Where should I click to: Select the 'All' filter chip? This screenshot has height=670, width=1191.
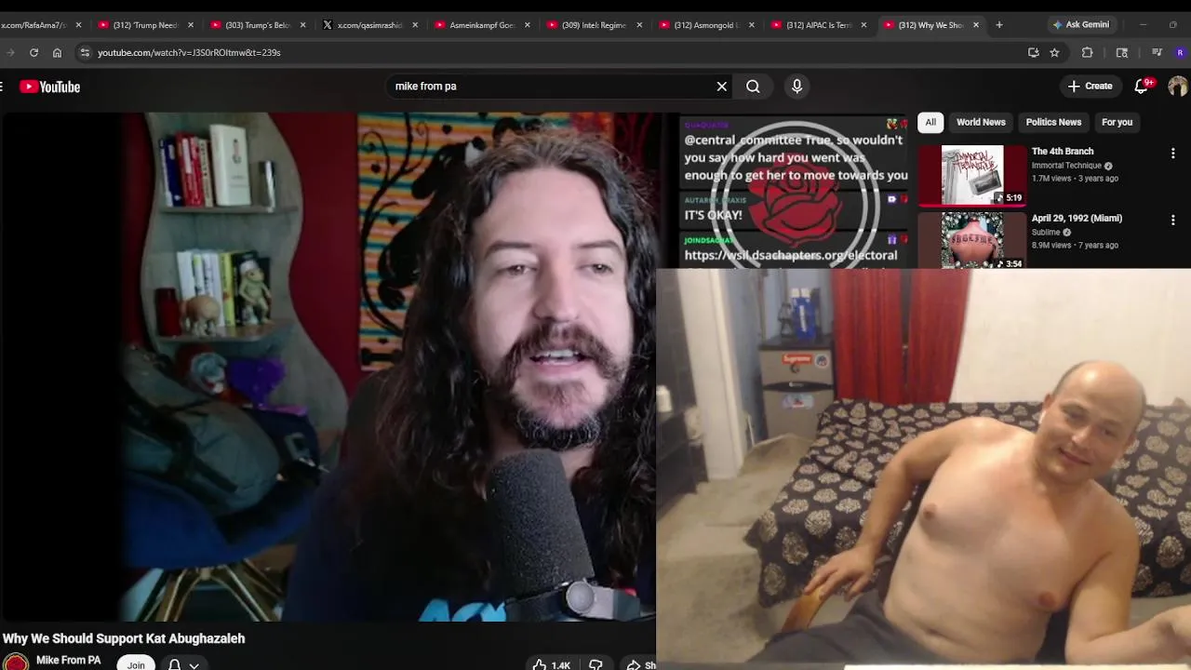[930, 122]
